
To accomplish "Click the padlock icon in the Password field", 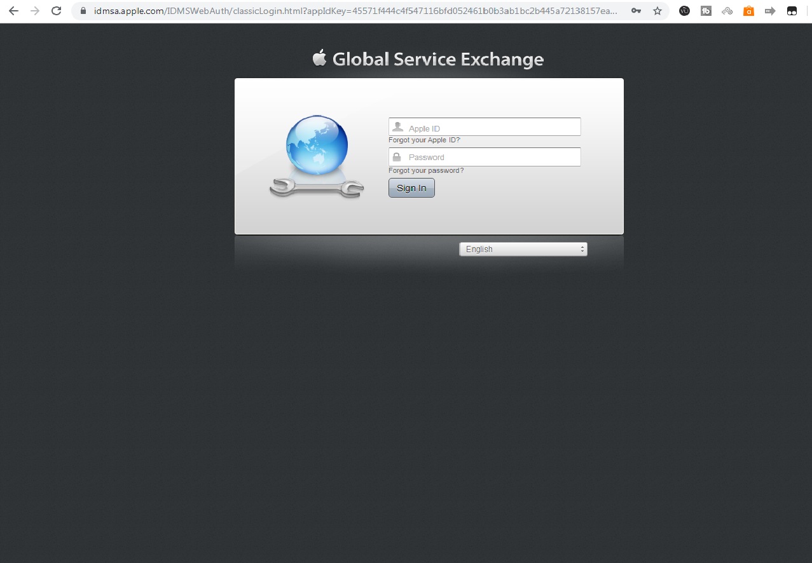I will click(x=397, y=156).
